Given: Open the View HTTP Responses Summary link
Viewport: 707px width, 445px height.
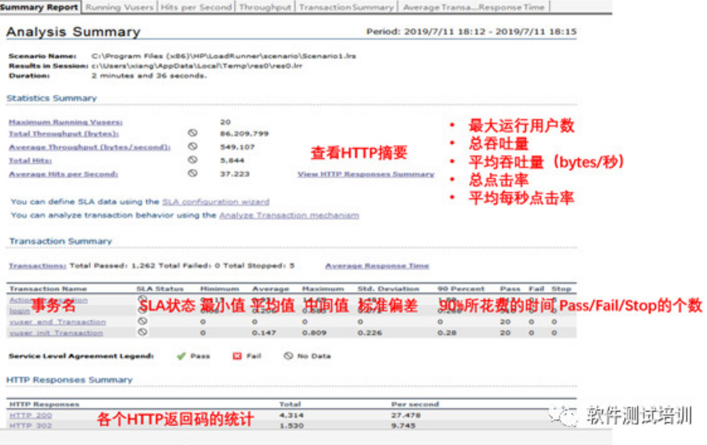Looking at the screenshot, I should [366, 174].
